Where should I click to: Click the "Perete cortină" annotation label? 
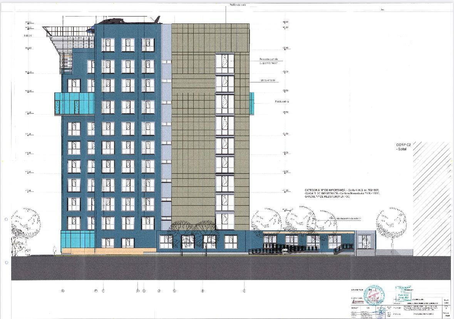[x=281, y=102]
